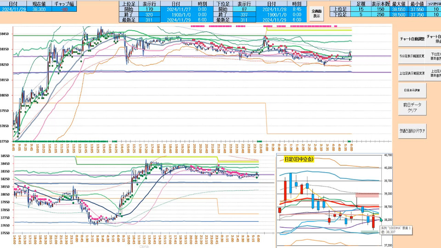The height and width of the screenshot is (248, 441).
Task: Stop auto chart via チャート自動停止 button
Action: pyautogui.click(x=434, y=39)
